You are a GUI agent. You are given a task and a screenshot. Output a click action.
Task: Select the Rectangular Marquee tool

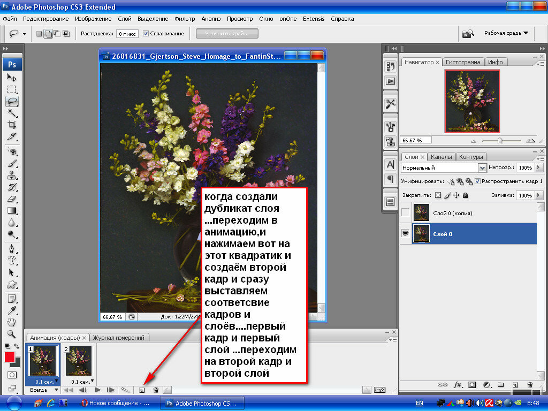click(x=12, y=89)
